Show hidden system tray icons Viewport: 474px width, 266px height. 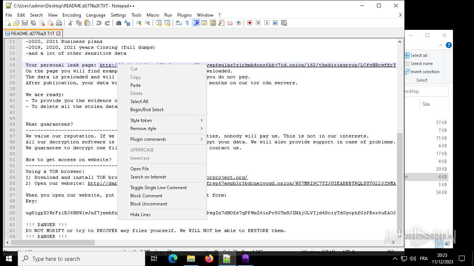click(395, 259)
